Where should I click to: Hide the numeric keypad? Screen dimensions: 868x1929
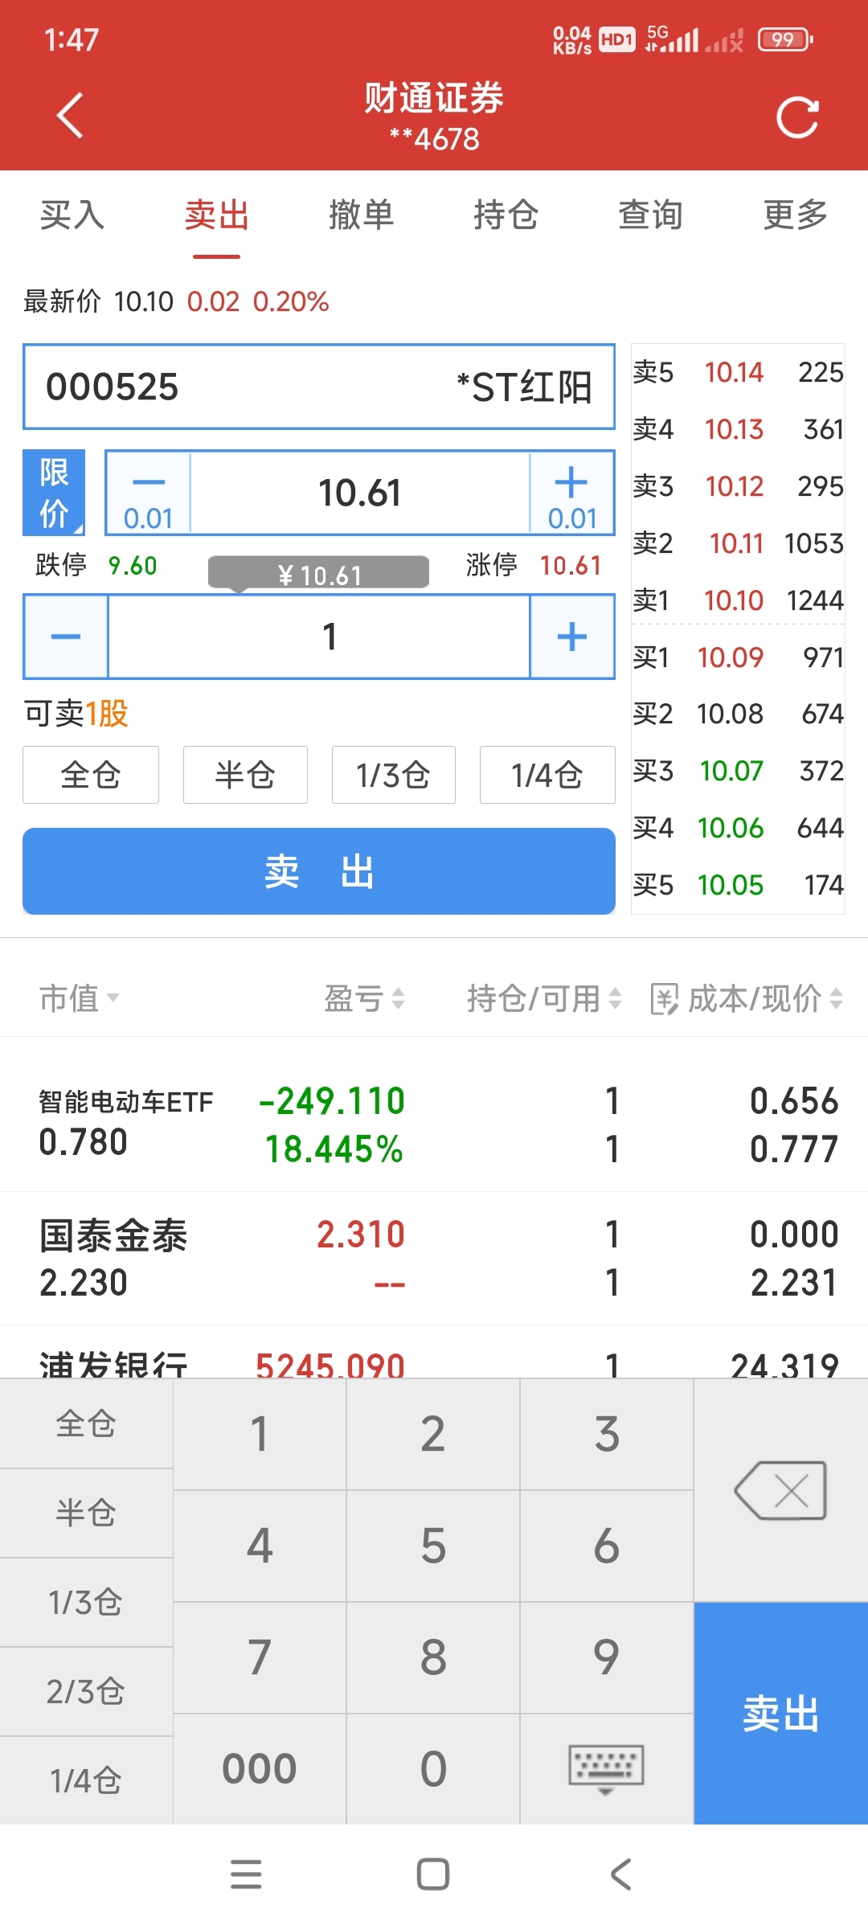pos(606,1769)
